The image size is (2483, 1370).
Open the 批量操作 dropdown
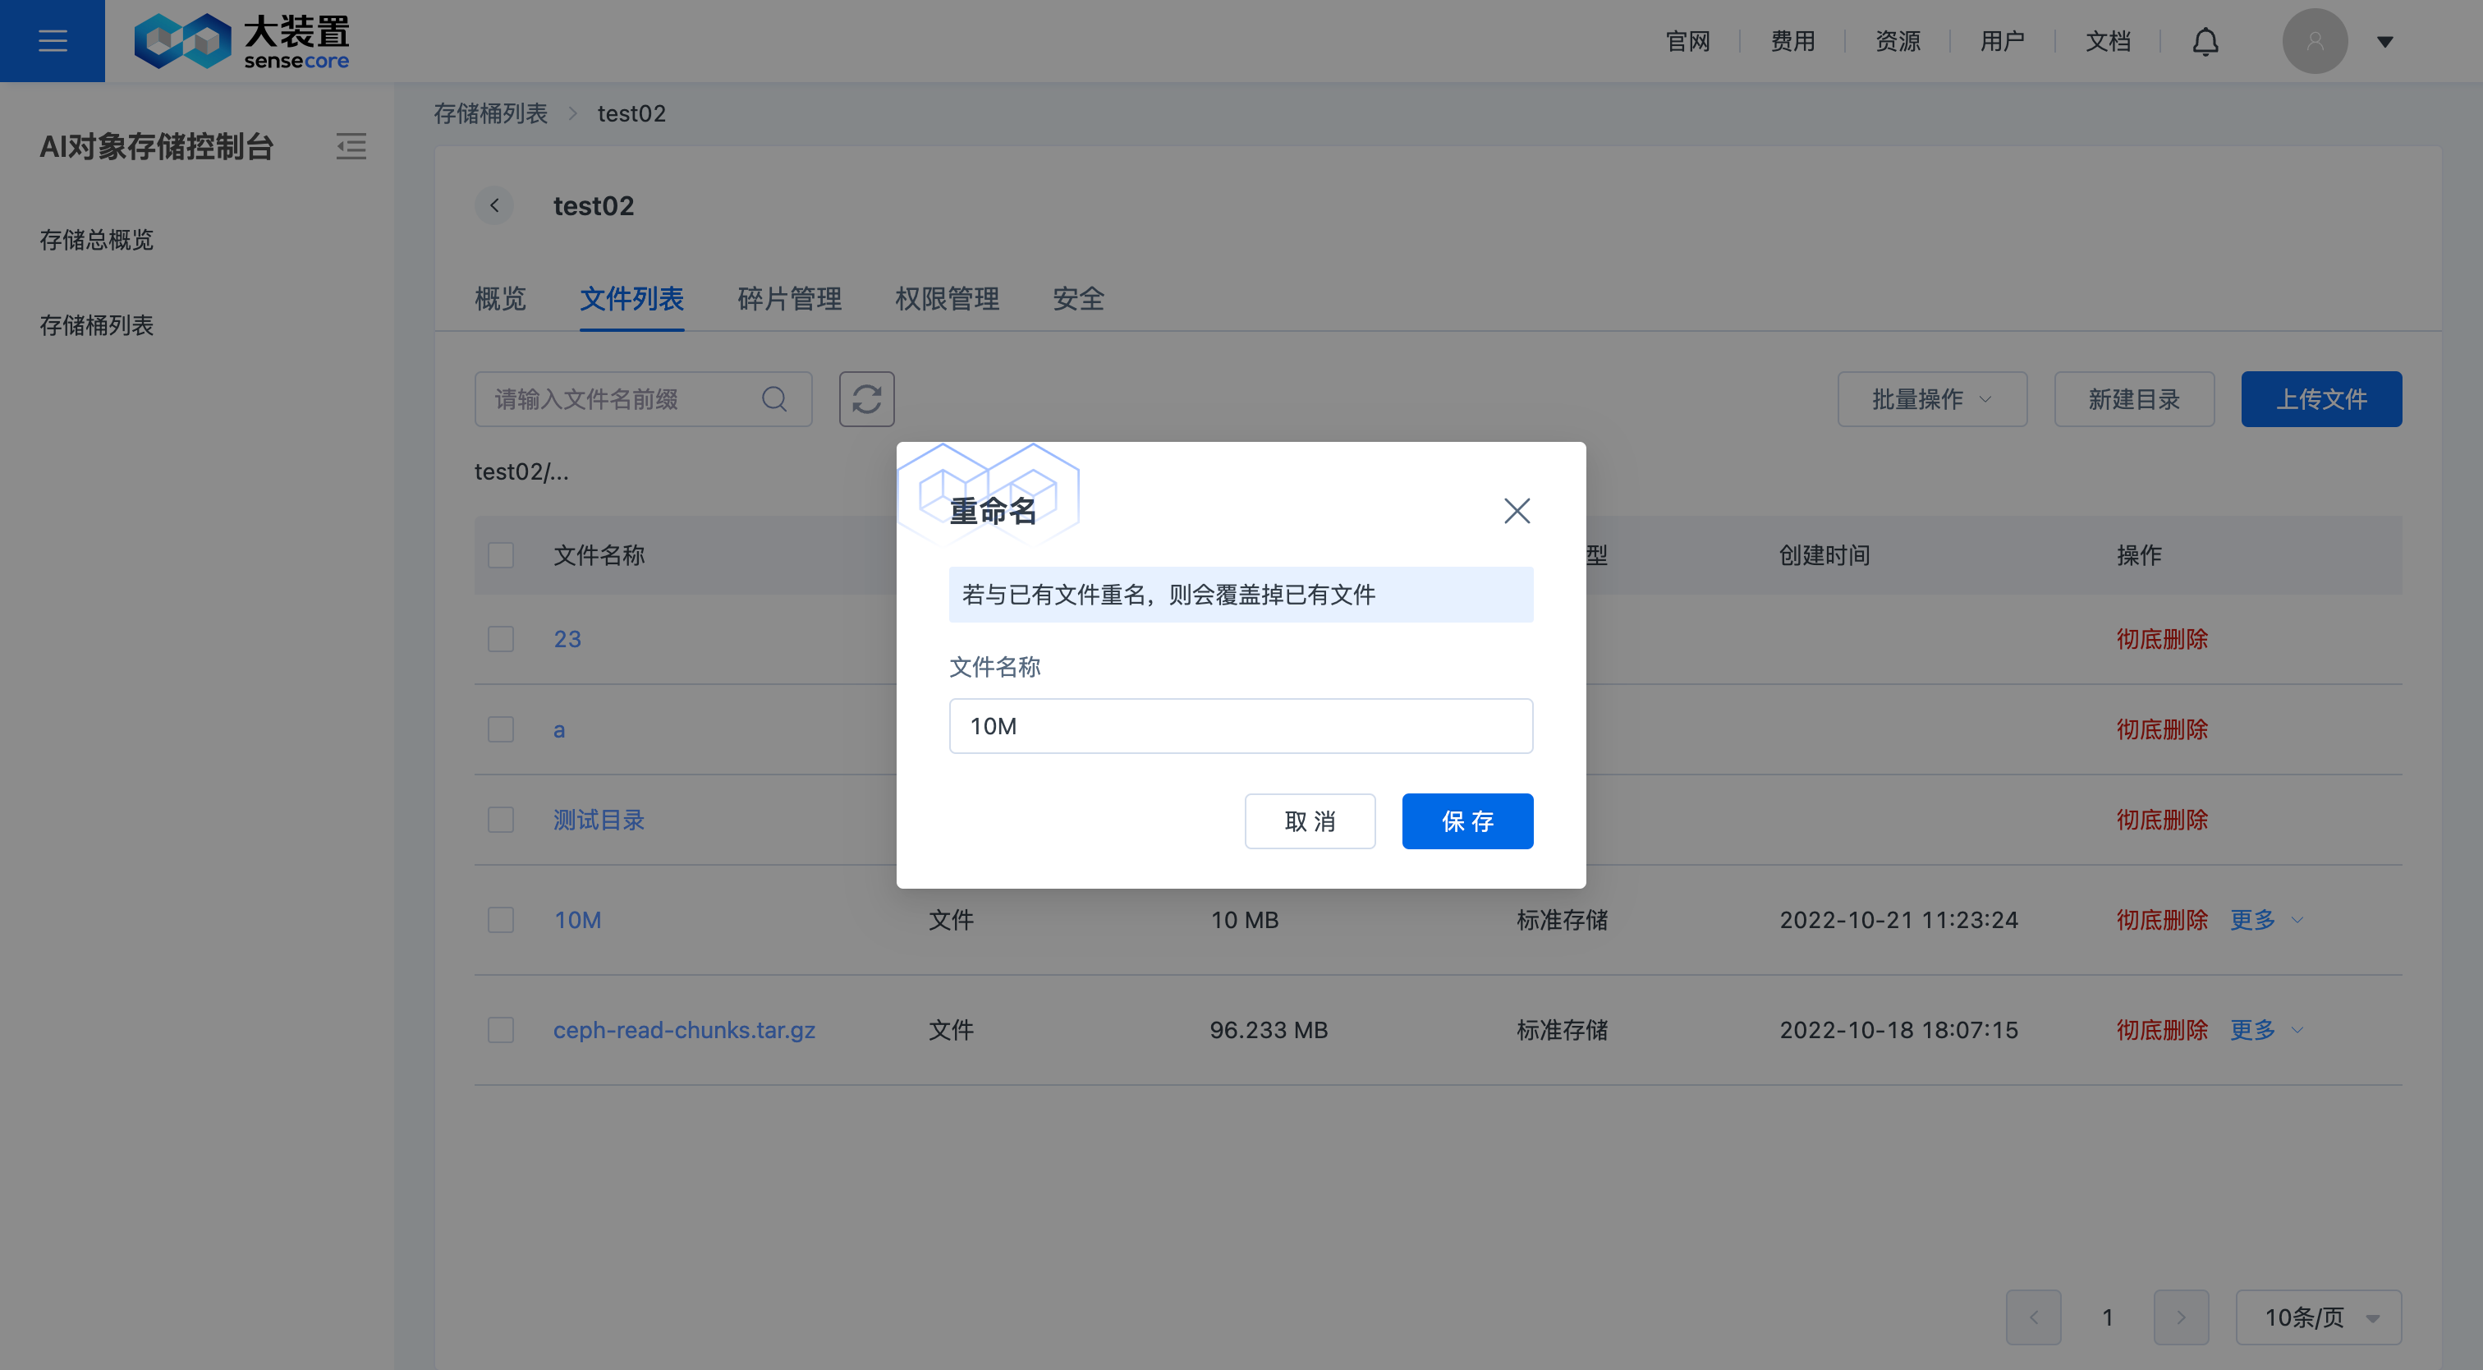[1932, 399]
